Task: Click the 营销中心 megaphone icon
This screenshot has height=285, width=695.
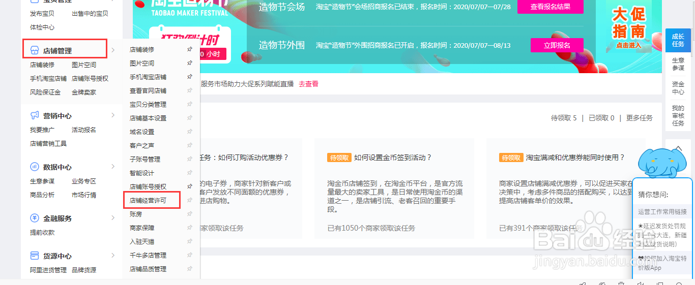Action: 35,115
